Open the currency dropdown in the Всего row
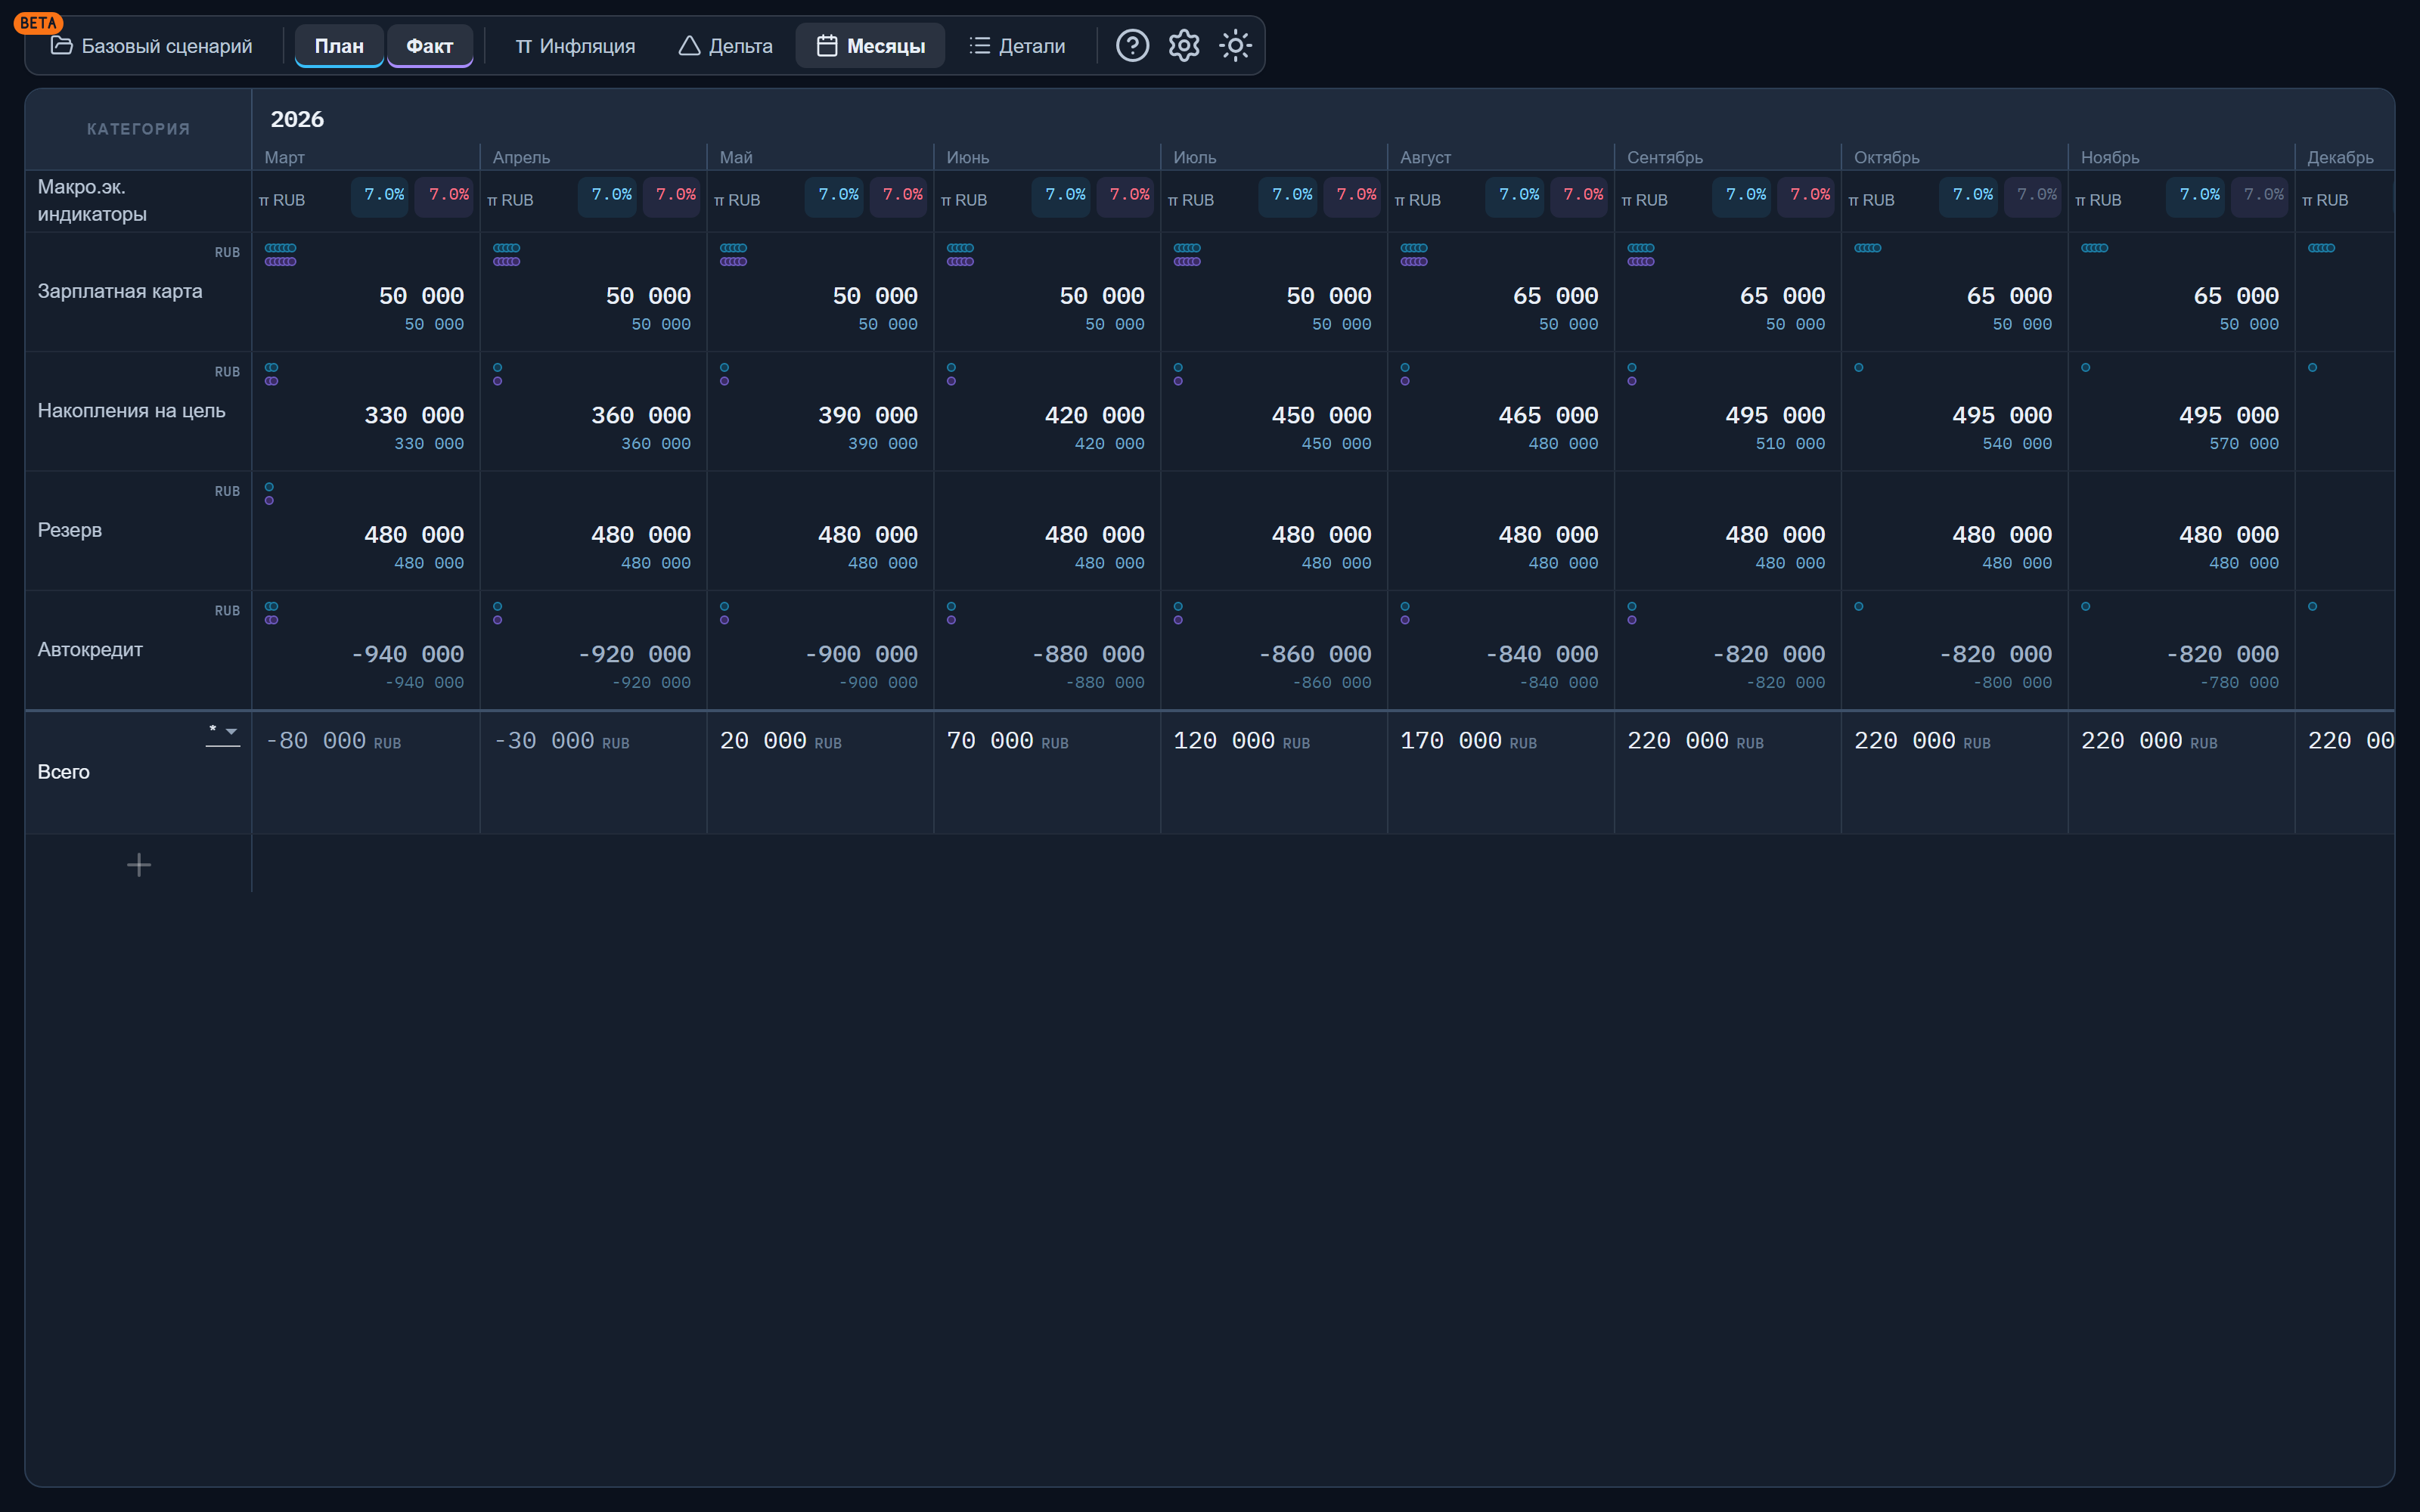Image resolution: width=2420 pixels, height=1512 pixels. (223, 733)
